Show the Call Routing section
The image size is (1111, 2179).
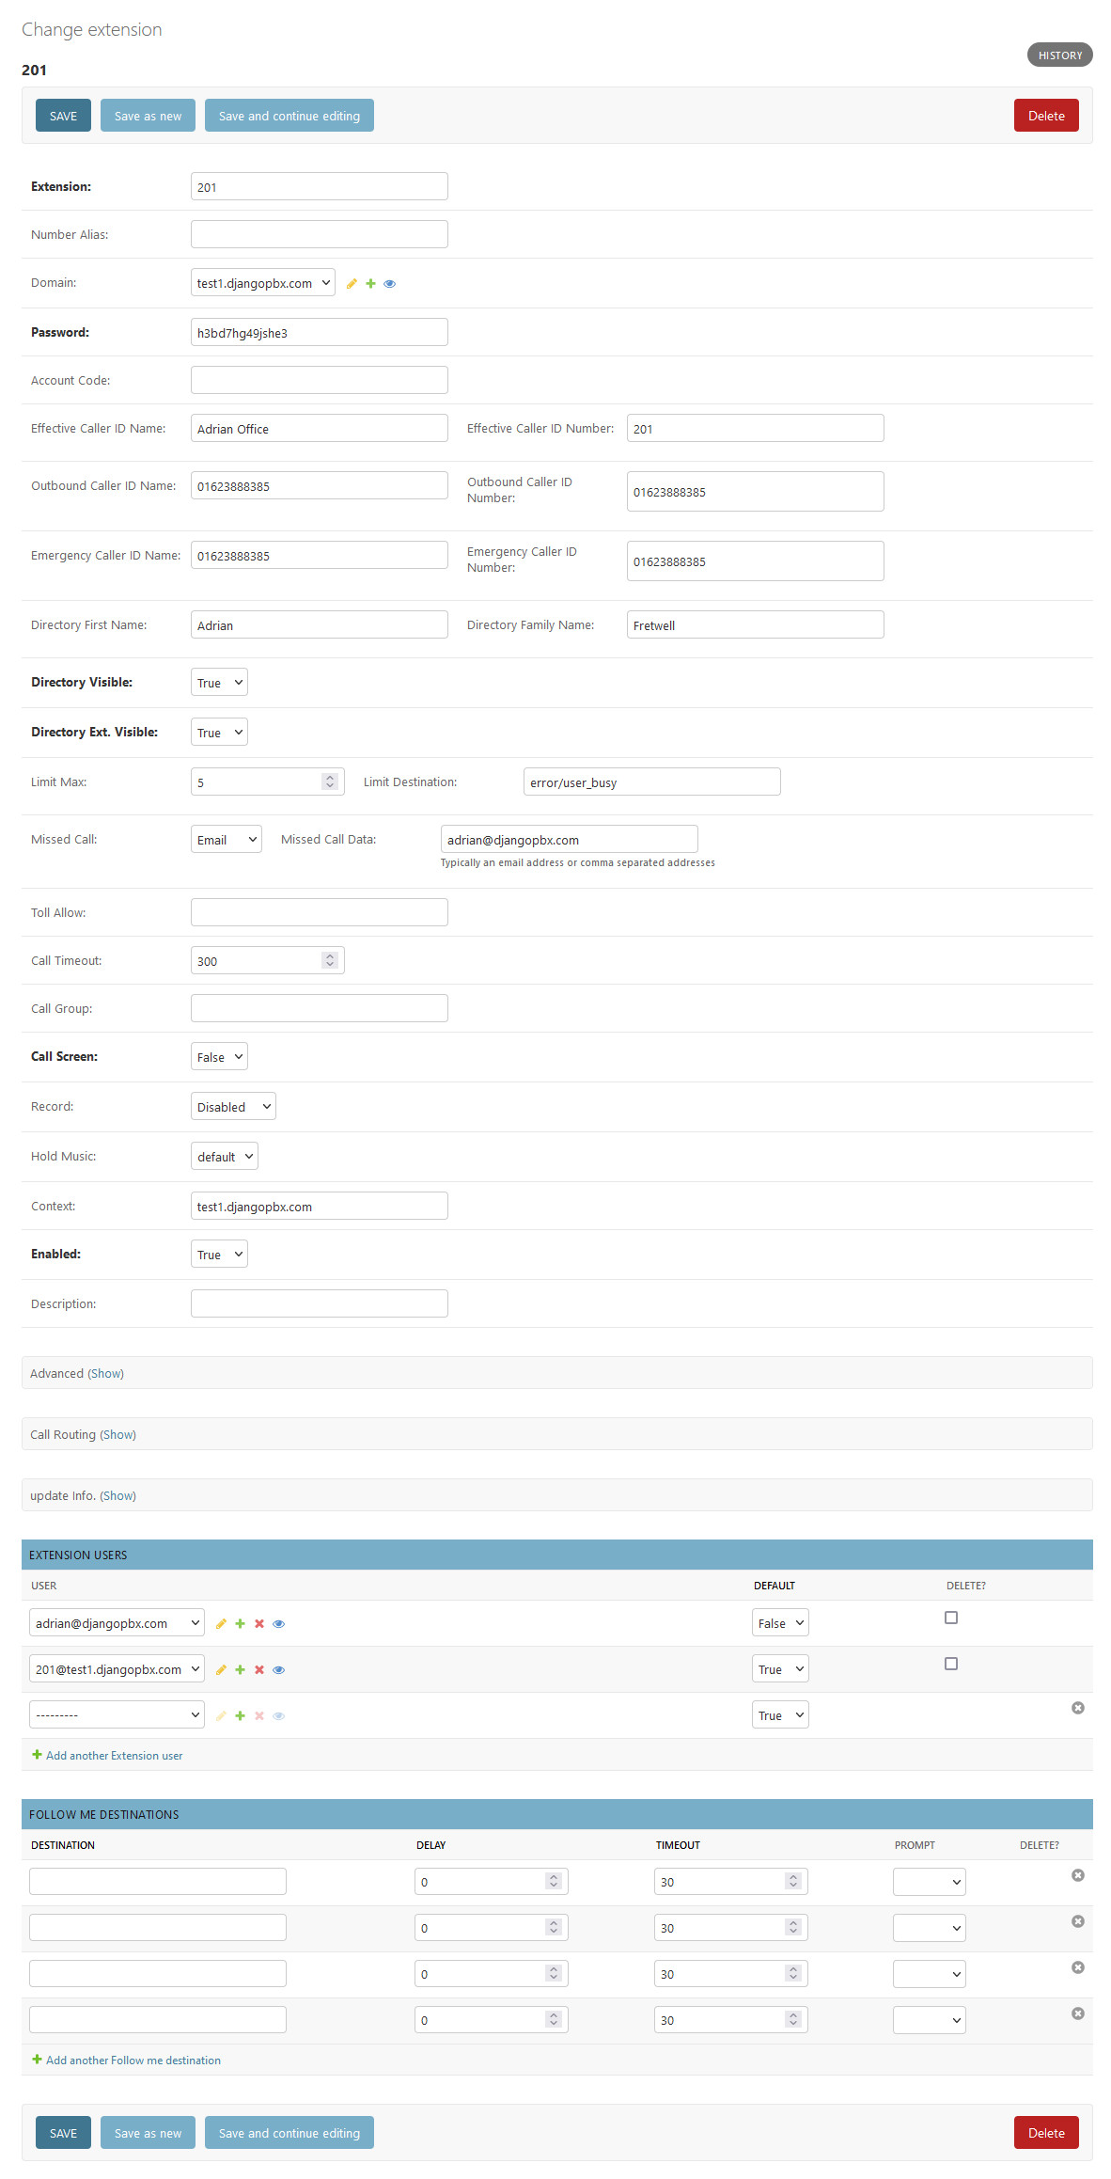tap(118, 1435)
